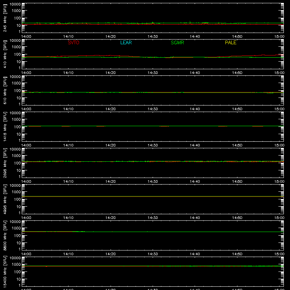Click the 100 tick on 1415 MHz axis
290x290 pixels.
tap(17, 127)
